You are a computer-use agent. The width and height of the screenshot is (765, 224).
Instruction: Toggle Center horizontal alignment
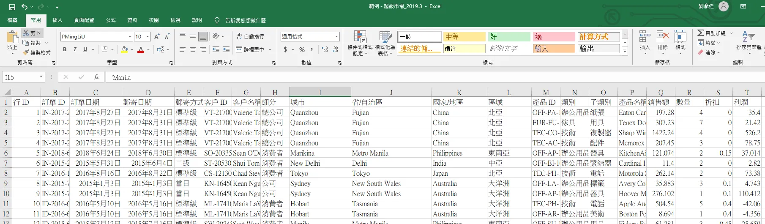click(193, 49)
